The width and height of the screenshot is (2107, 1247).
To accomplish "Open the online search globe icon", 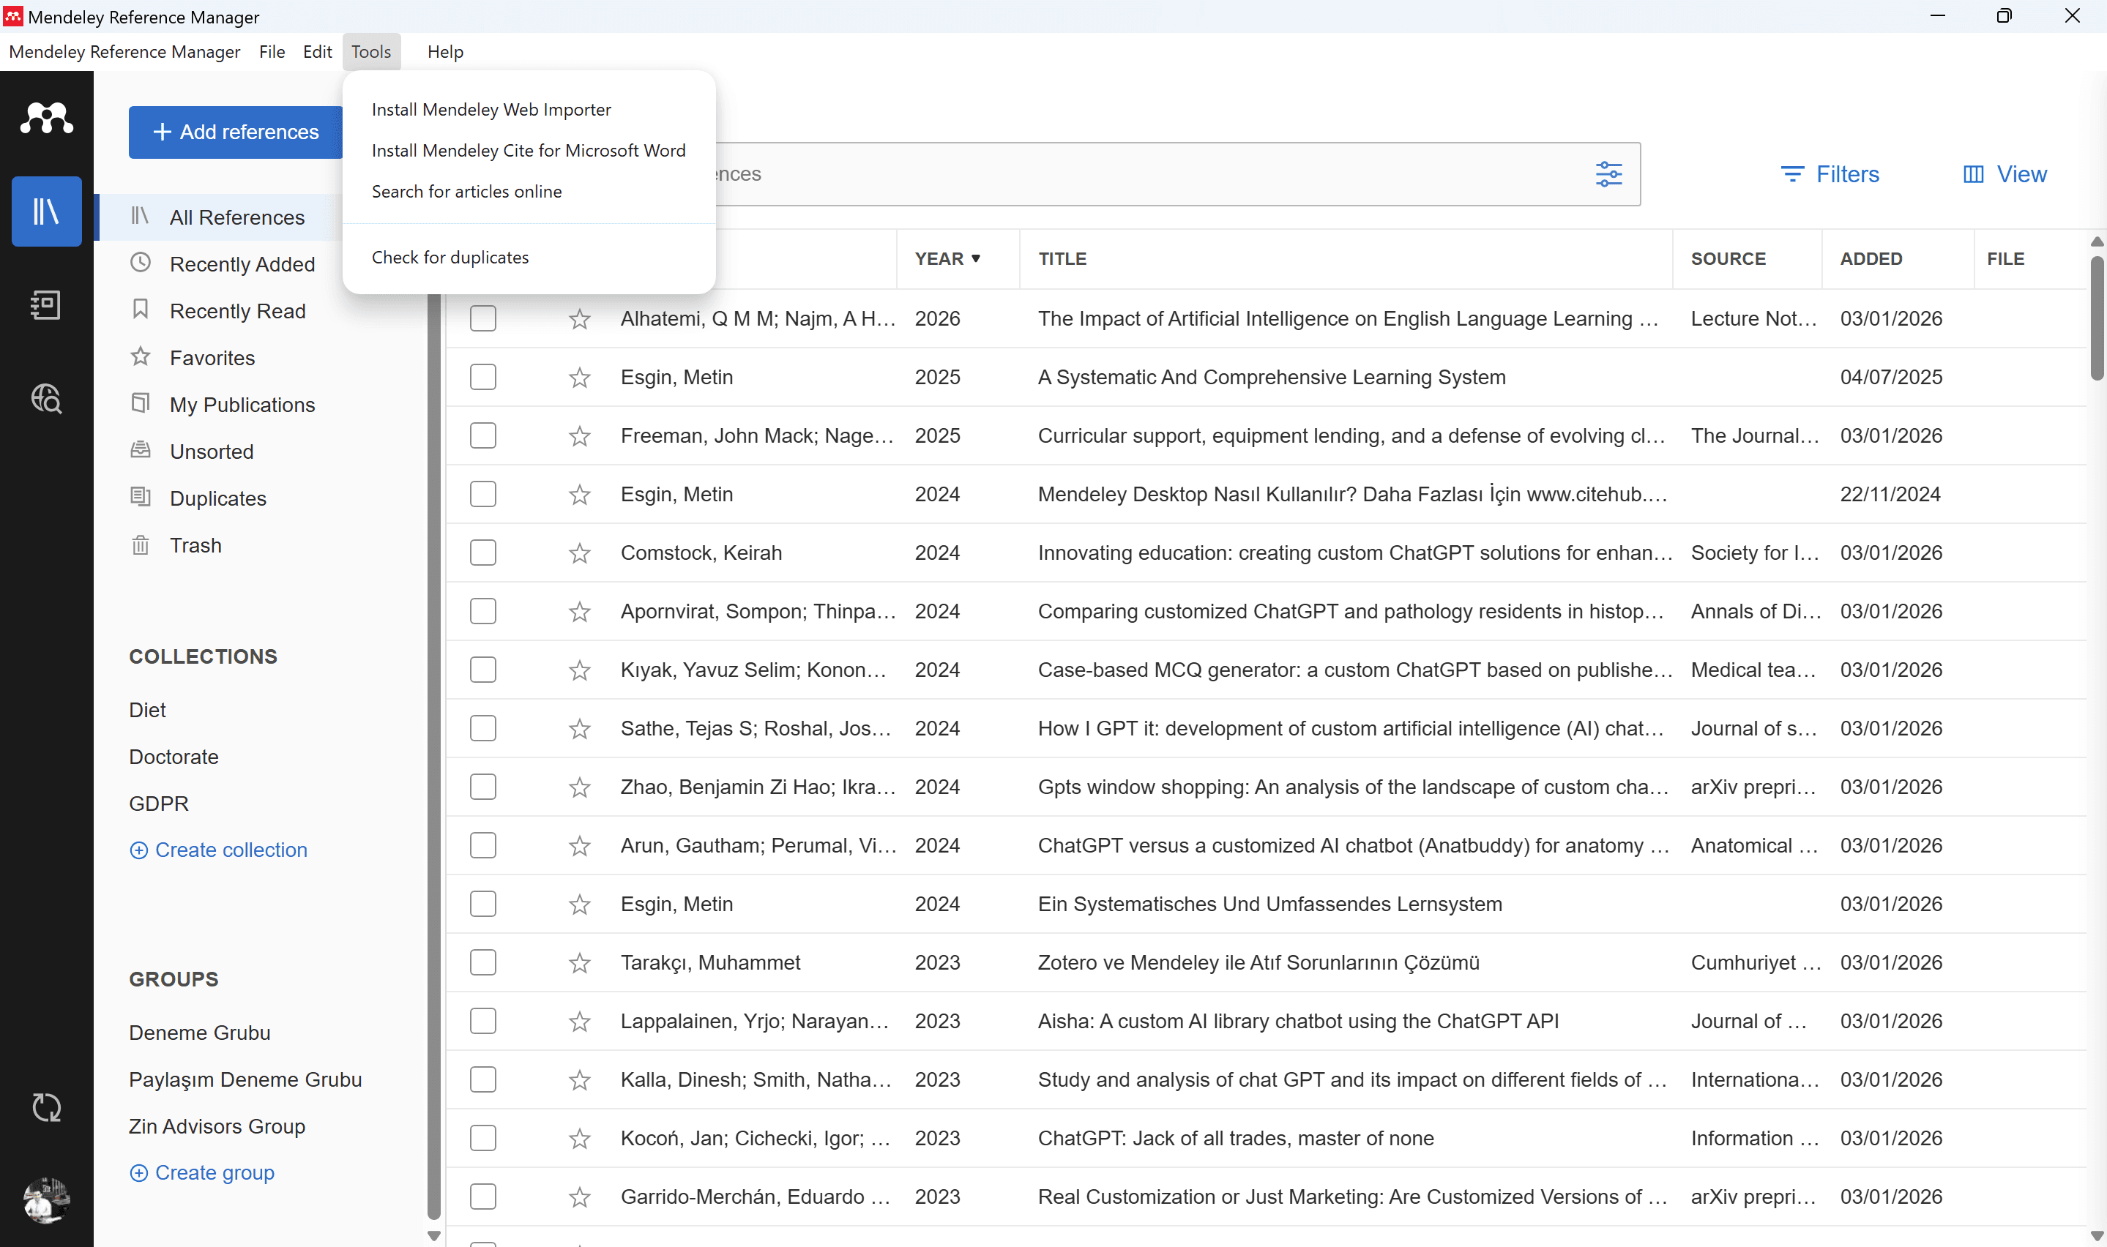I will click(46, 397).
